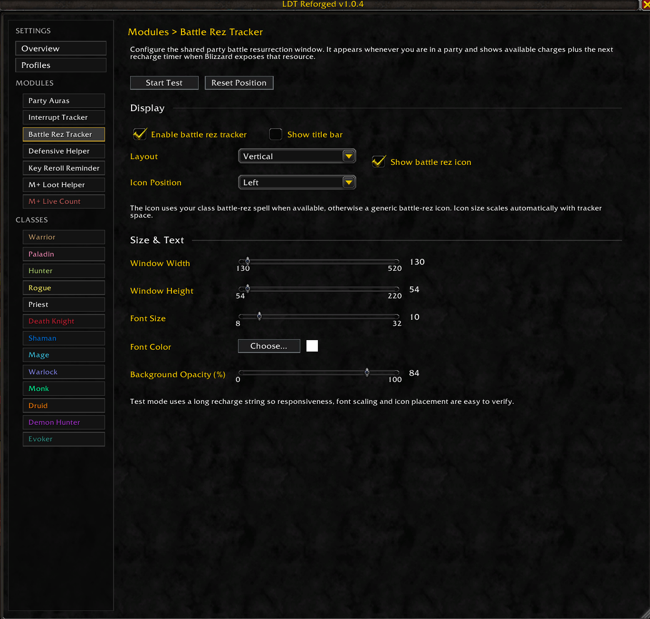650x619 pixels.
Task: Enable the Show title bar checkbox
Action: pyautogui.click(x=276, y=134)
